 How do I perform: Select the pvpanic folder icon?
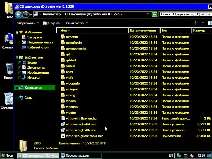point(63,37)
